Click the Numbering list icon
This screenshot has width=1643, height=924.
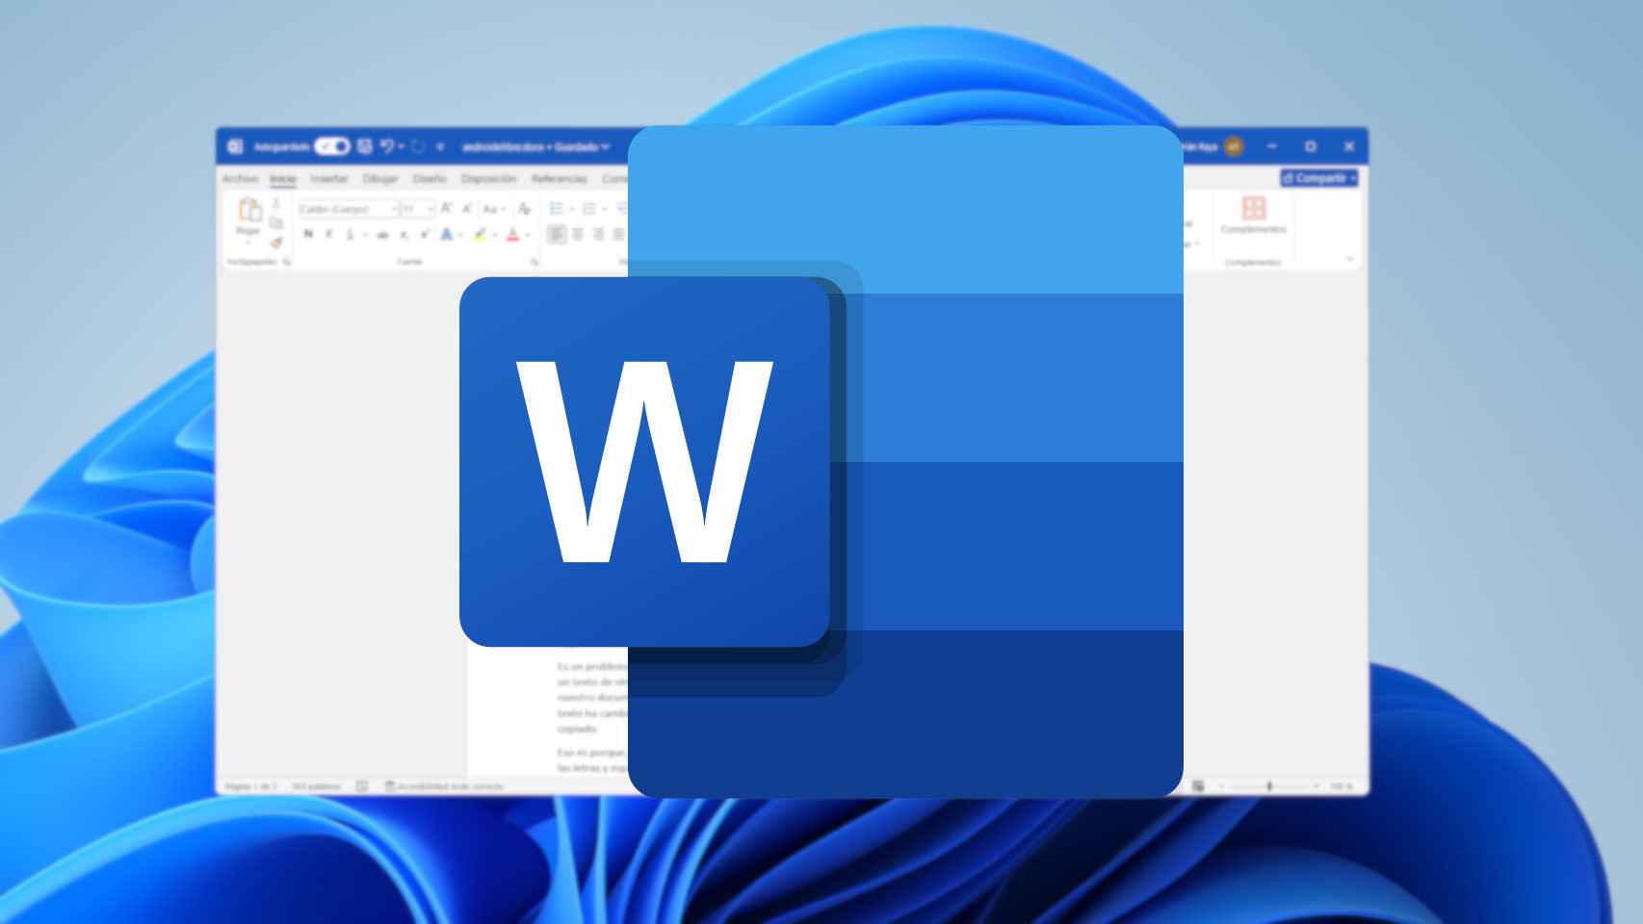(x=589, y=209)
